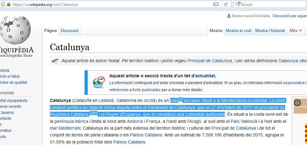Image resolution: width=307 pixels, height=145 pixels.
Task: Open Principat de Catalunya link in paragraph
Action: tap(234, 128)
